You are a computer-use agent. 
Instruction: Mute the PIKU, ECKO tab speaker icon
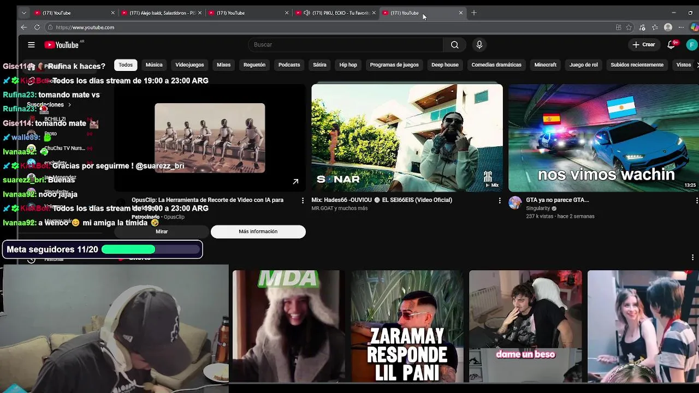307,13
